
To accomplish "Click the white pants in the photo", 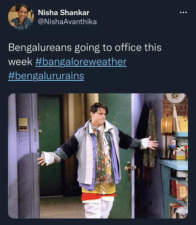I will tap(99, 207).
